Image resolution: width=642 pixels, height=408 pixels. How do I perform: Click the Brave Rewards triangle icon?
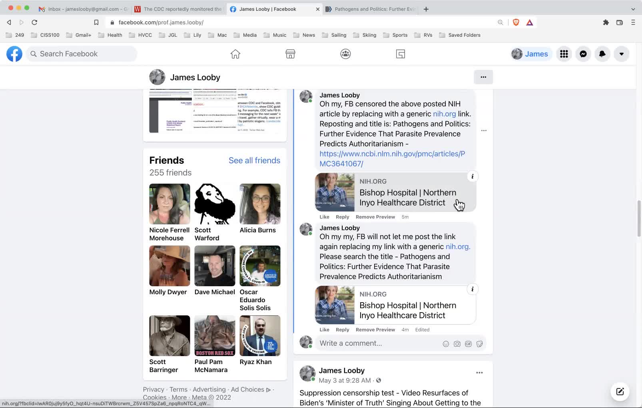[530, 22]
